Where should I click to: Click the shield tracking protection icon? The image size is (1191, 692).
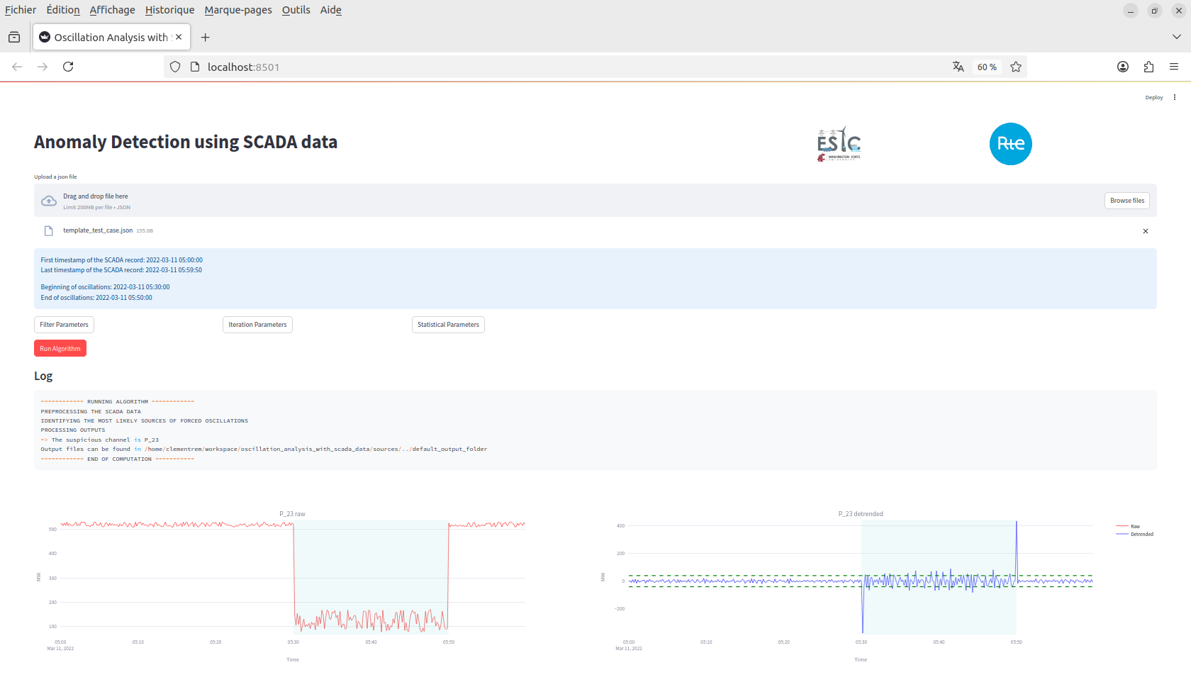(175, 67)
